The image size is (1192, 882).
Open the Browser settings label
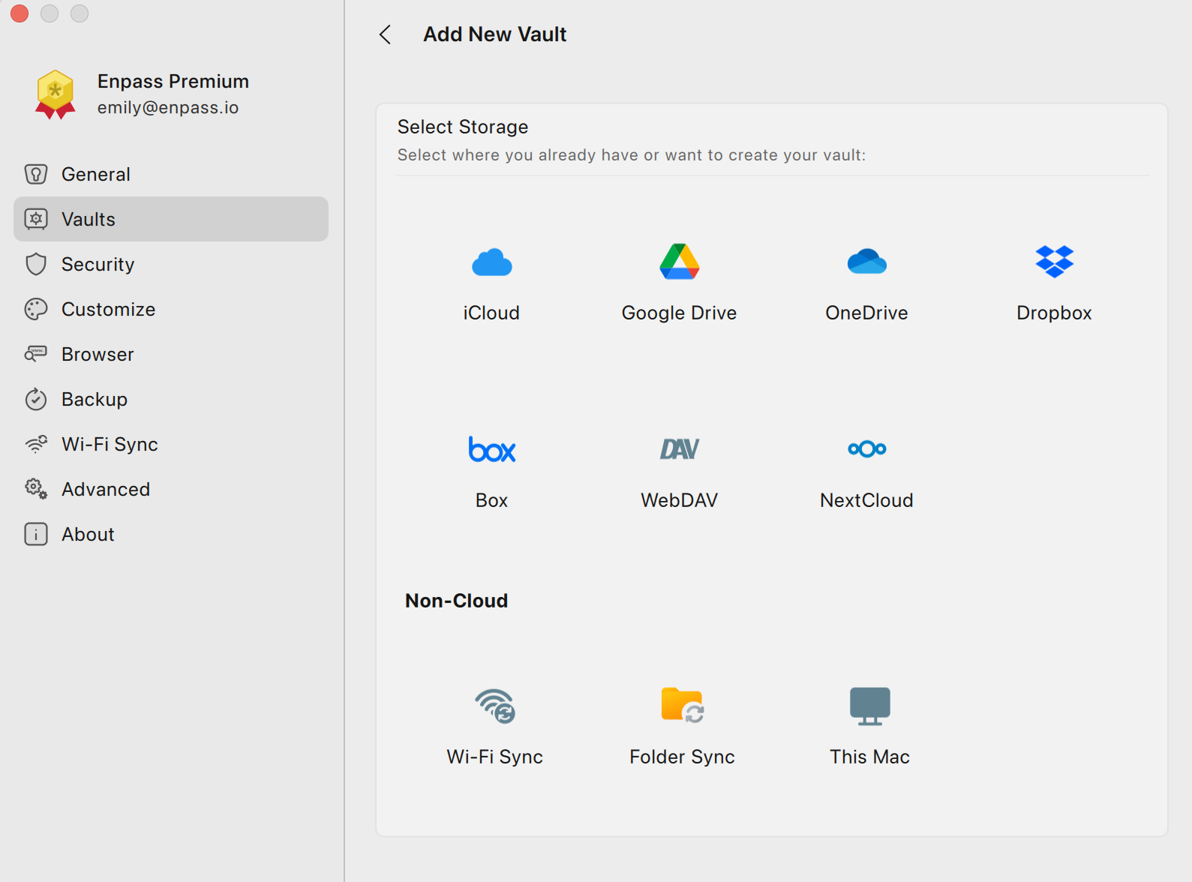coord(98,354)
